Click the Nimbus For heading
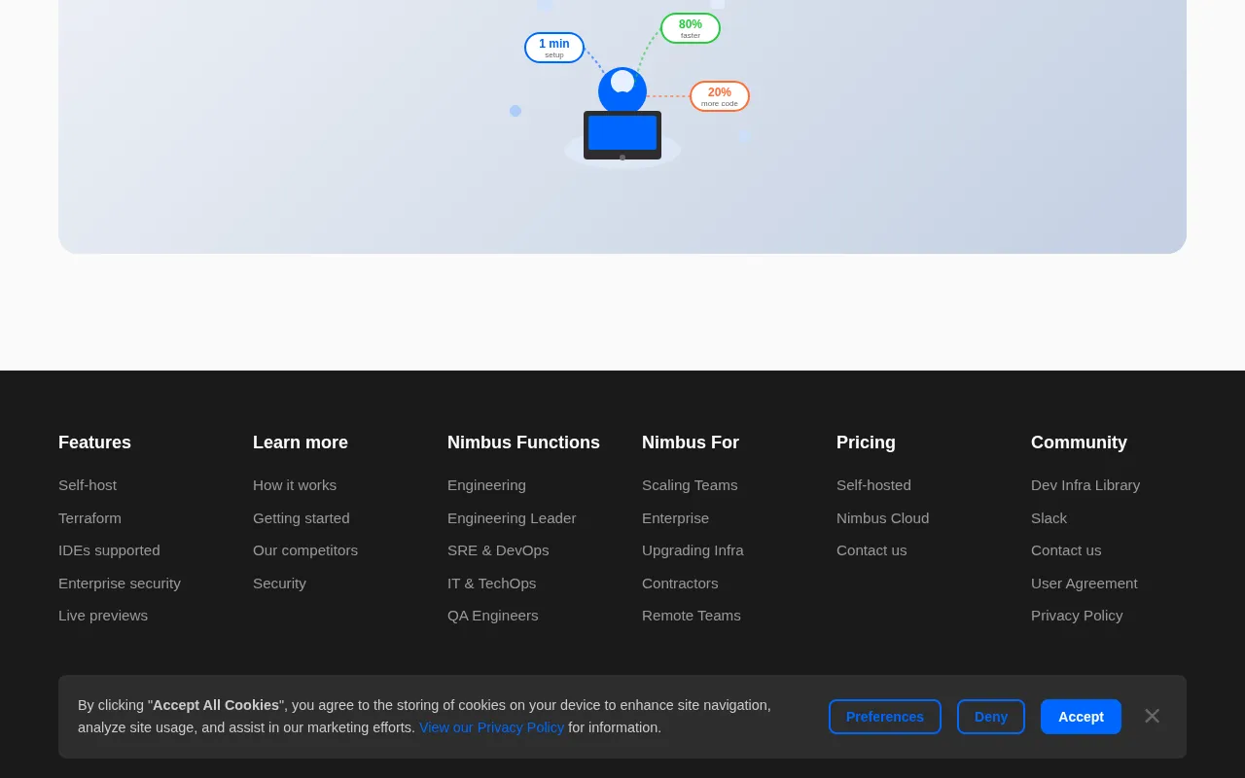1245x778 pixels. pos(691,442)
